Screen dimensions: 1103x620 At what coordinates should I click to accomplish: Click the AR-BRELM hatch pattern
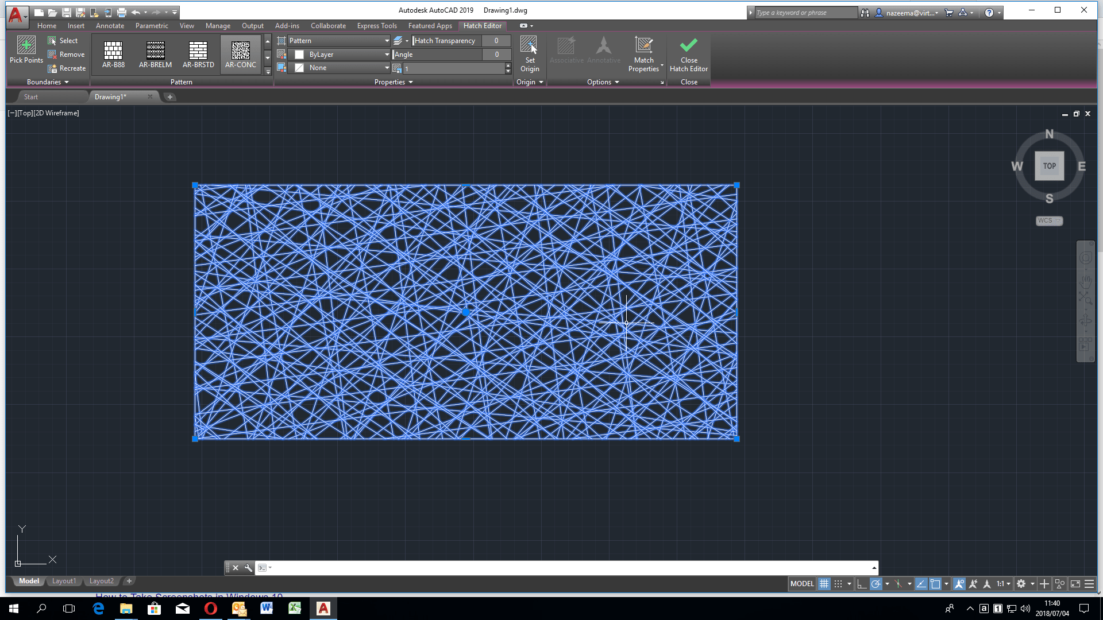pyautogui.click(x=155, y=52)
